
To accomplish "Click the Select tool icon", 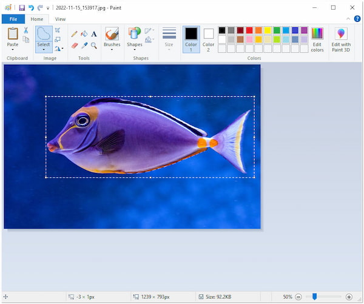I will [x=44, y=33].
